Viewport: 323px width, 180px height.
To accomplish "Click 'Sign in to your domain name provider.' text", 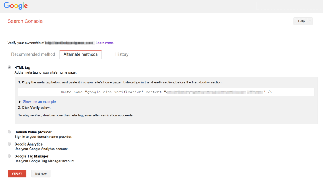I will click(43, 137).
